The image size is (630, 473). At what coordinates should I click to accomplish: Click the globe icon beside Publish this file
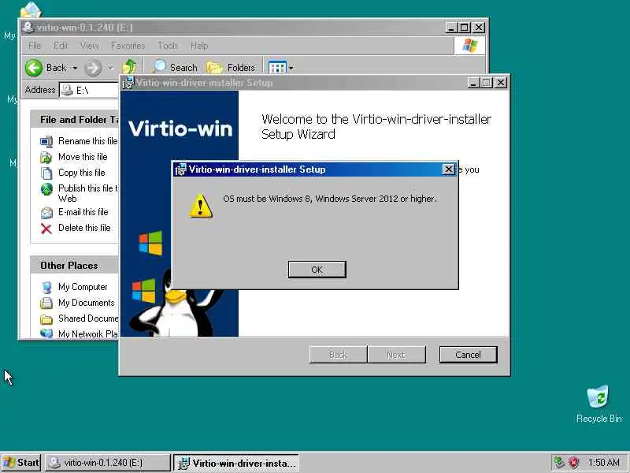(46, 189)
